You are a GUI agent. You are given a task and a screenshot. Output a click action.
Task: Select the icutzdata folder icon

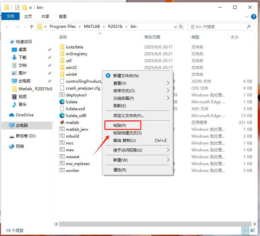62,47
